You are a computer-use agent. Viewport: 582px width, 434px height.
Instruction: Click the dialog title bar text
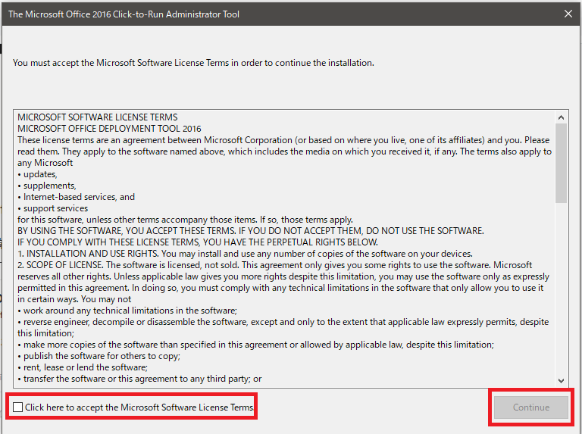point(124,14)
